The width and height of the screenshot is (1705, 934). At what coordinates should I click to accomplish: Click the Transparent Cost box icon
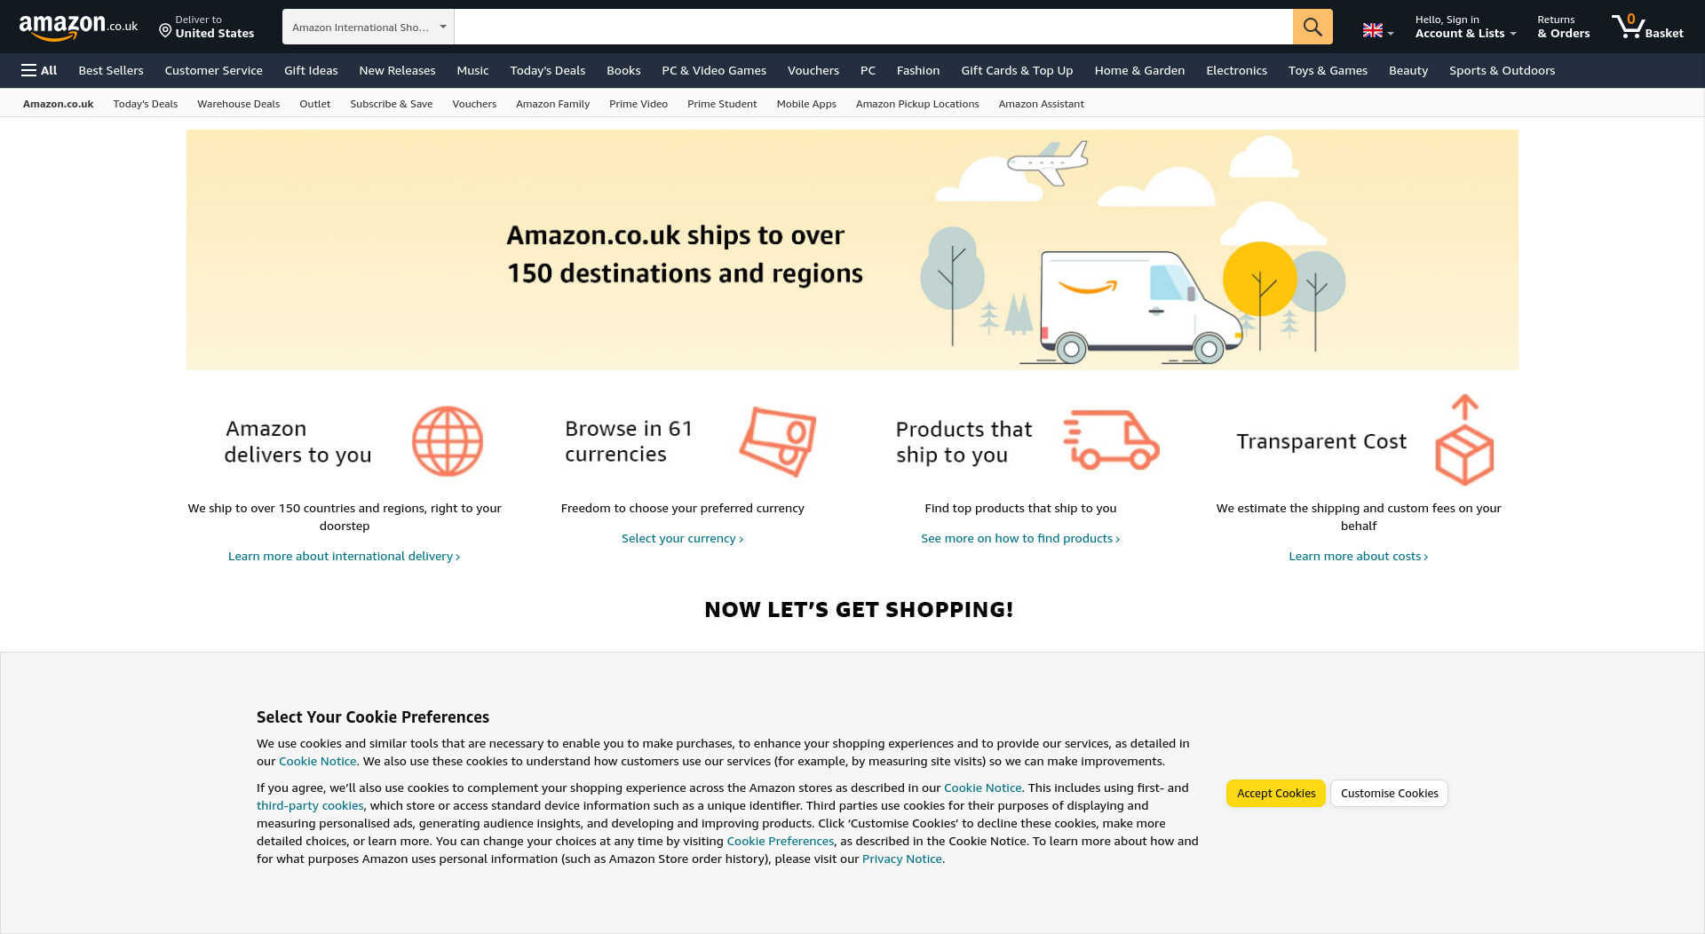tap(1464, 440)
